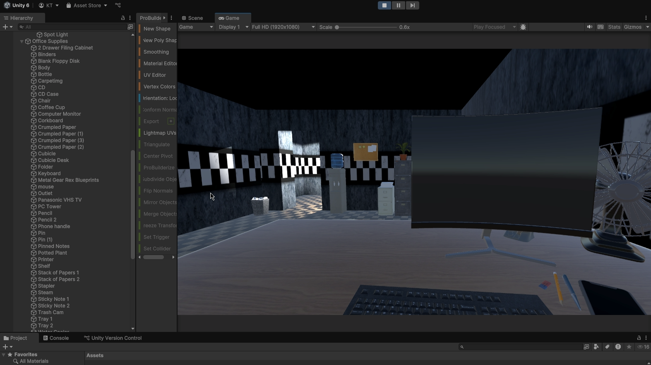Switch to the Scene tab
651x365 pixels.
[x=192, y=18]
